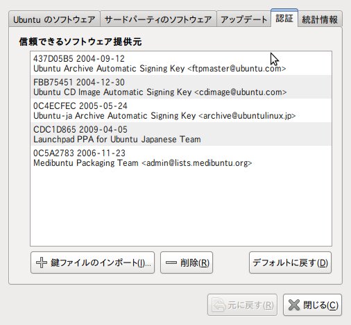Screen dimensions: 351x325
Task: Click デフォルトに戻す(D) button
Action: pyautogui.click(x=290, y=262)
